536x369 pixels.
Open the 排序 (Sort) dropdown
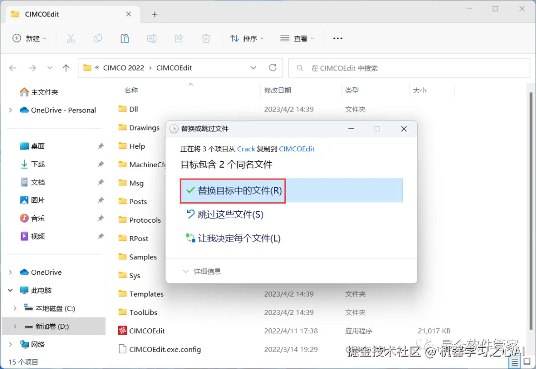(247, 39)
